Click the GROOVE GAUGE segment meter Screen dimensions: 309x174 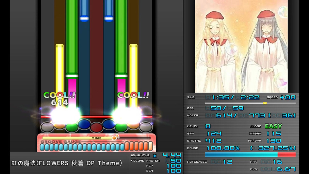click(x=96, y=147)
